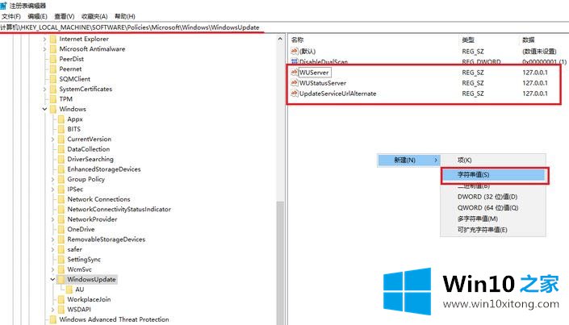This screenshot has width=569, height=325.
Task: Click the WUServer string value icon
Action: tap(294, 73)
